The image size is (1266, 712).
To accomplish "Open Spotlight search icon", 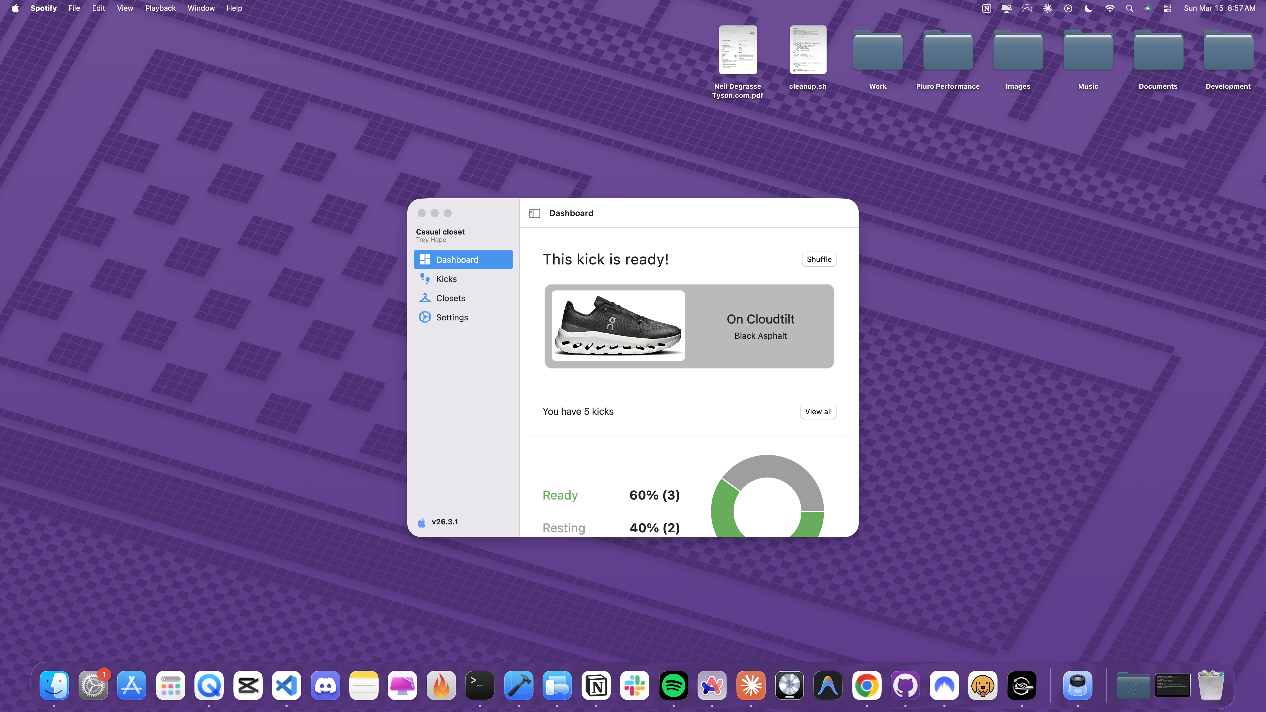I will [1130, 8].
